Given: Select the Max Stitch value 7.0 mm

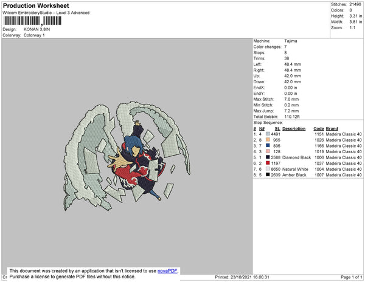Looking at the screenshot, I should click(291, 99).
